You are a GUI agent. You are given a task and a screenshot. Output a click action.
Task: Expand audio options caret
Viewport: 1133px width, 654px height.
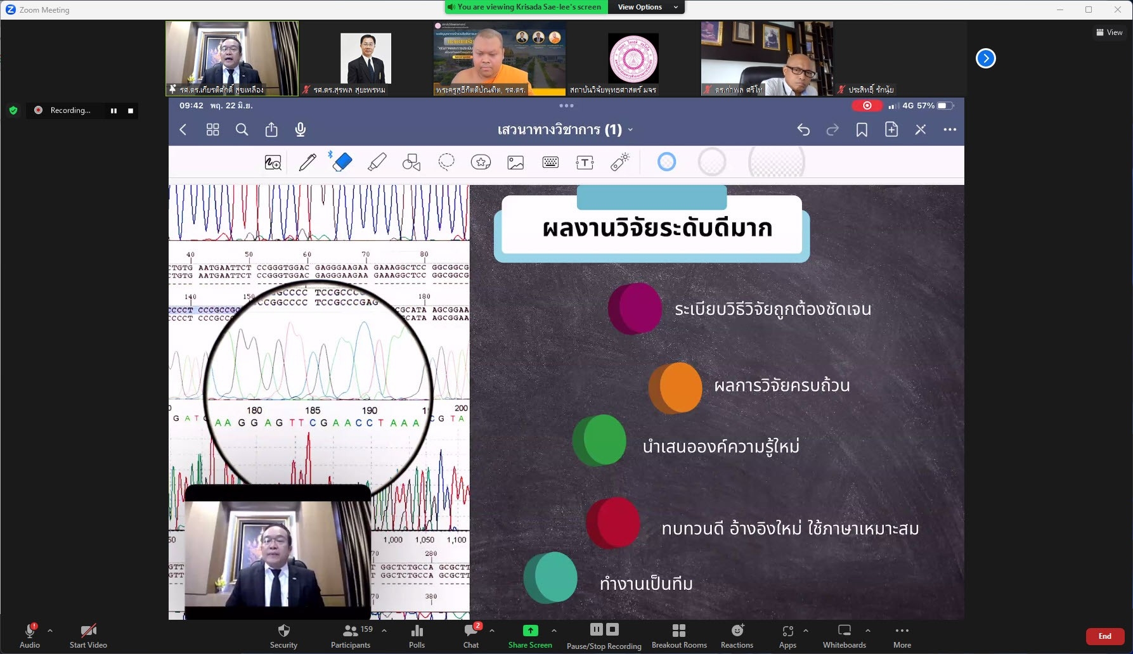tap(50, 631)
